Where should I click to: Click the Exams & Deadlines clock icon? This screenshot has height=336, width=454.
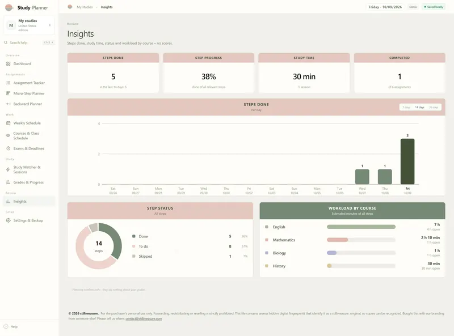8,148
